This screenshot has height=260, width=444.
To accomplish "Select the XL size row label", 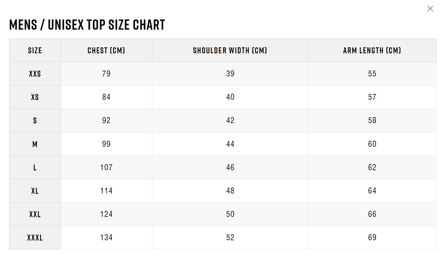I will 35,191.
